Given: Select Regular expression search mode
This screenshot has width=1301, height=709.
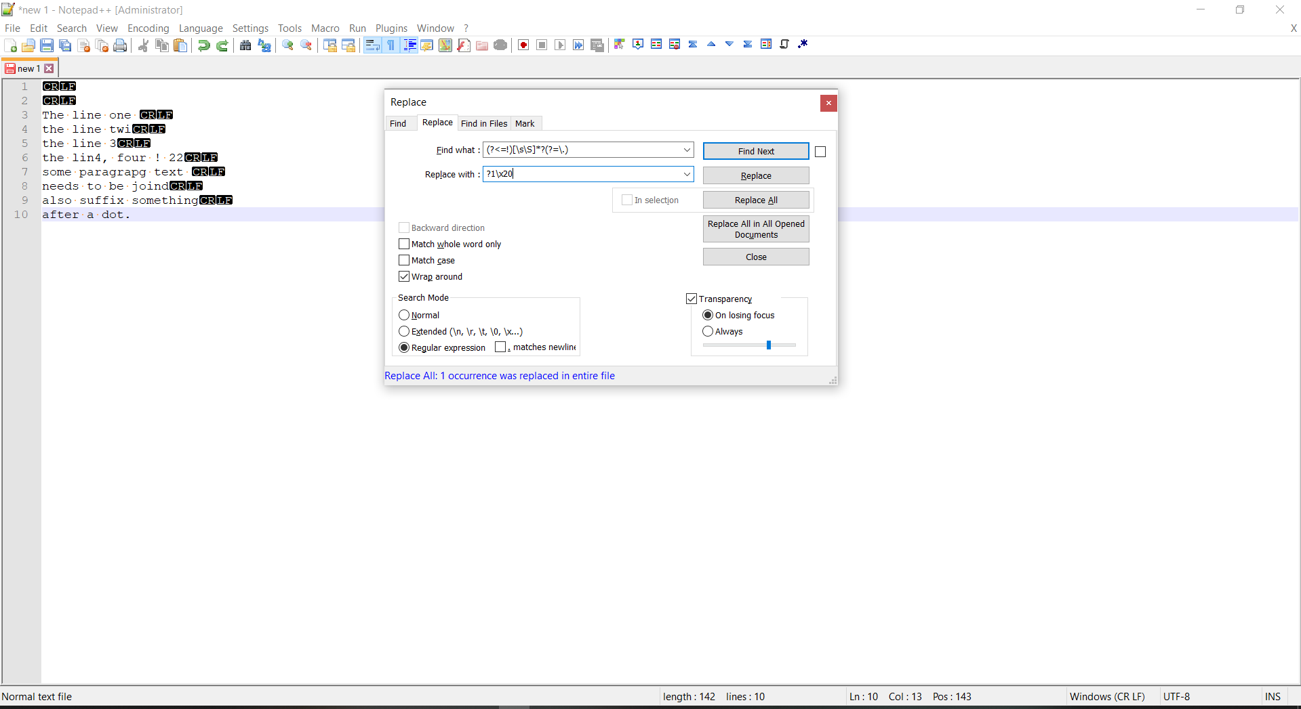Looking at the screenshot, I should click(x=404, y=347).
